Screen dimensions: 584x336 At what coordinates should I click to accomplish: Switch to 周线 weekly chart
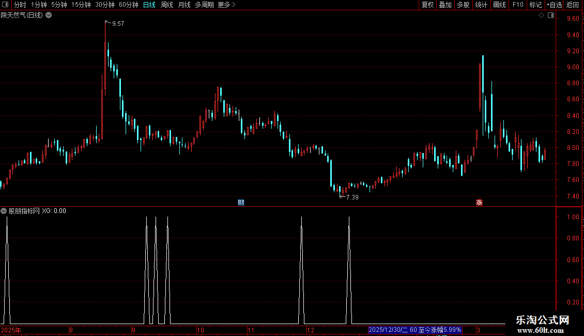[166, 5]
